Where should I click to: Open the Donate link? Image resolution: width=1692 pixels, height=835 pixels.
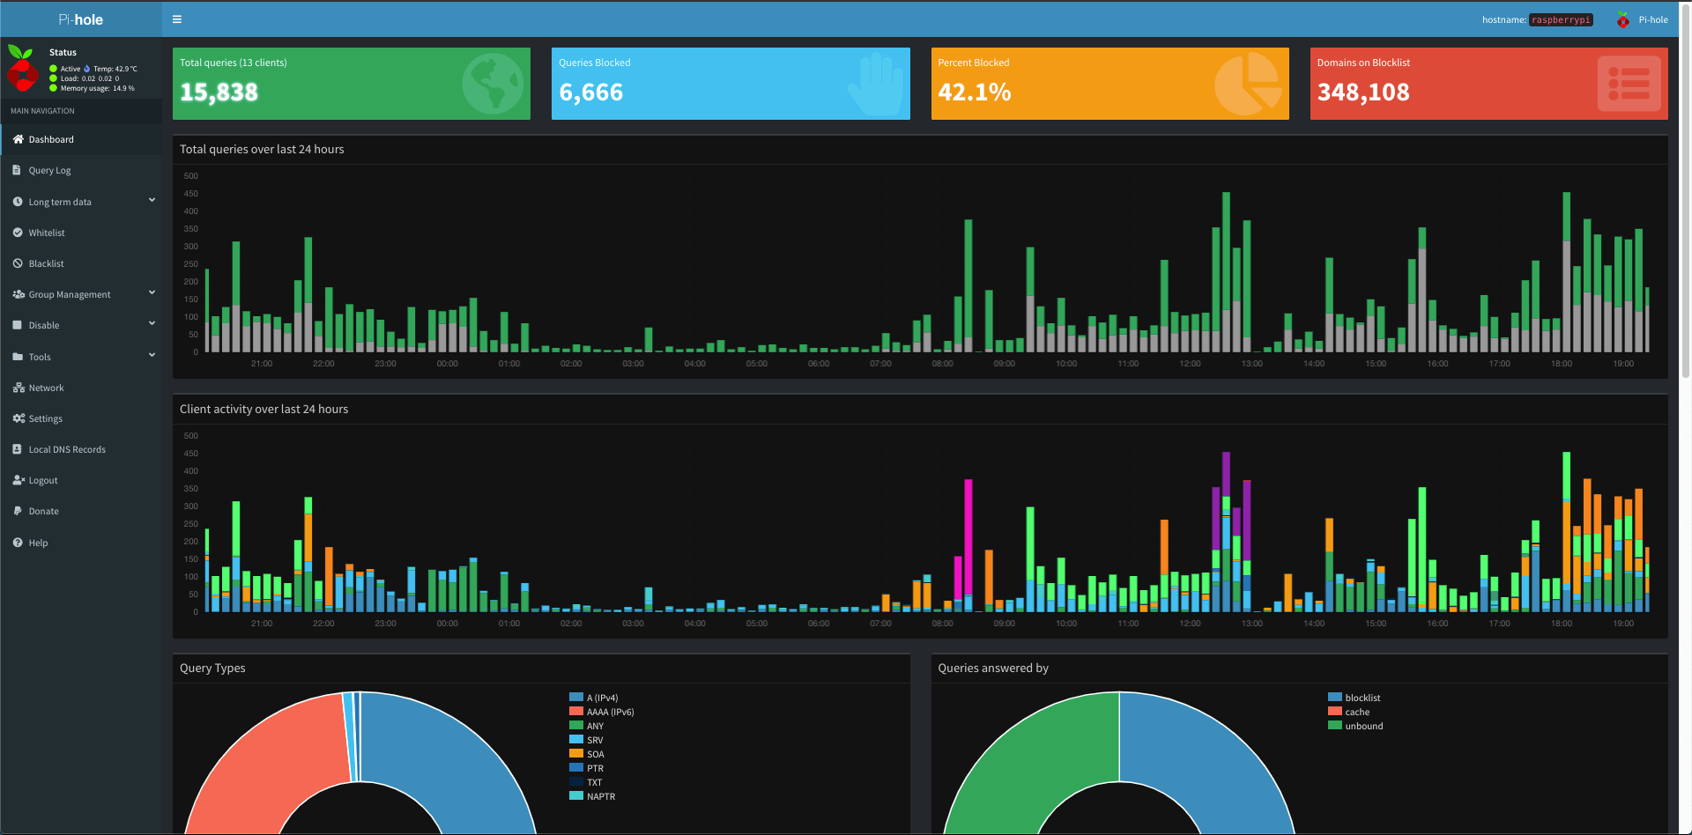click(81, 511)
